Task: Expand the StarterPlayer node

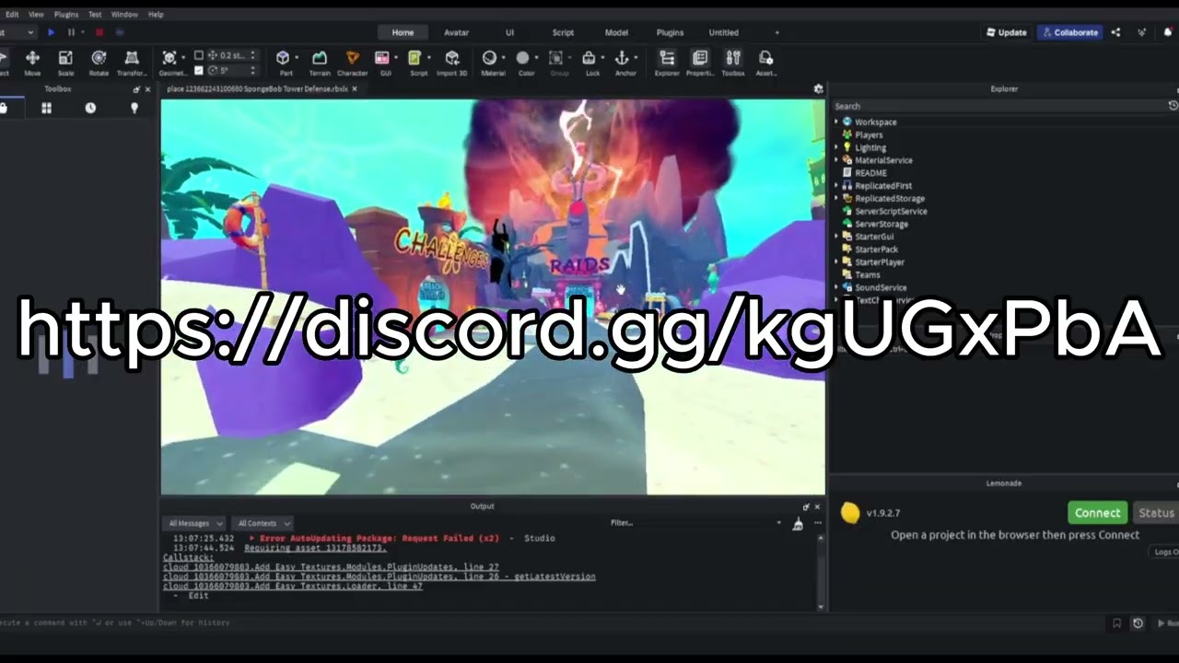Action: pos(836,262)
